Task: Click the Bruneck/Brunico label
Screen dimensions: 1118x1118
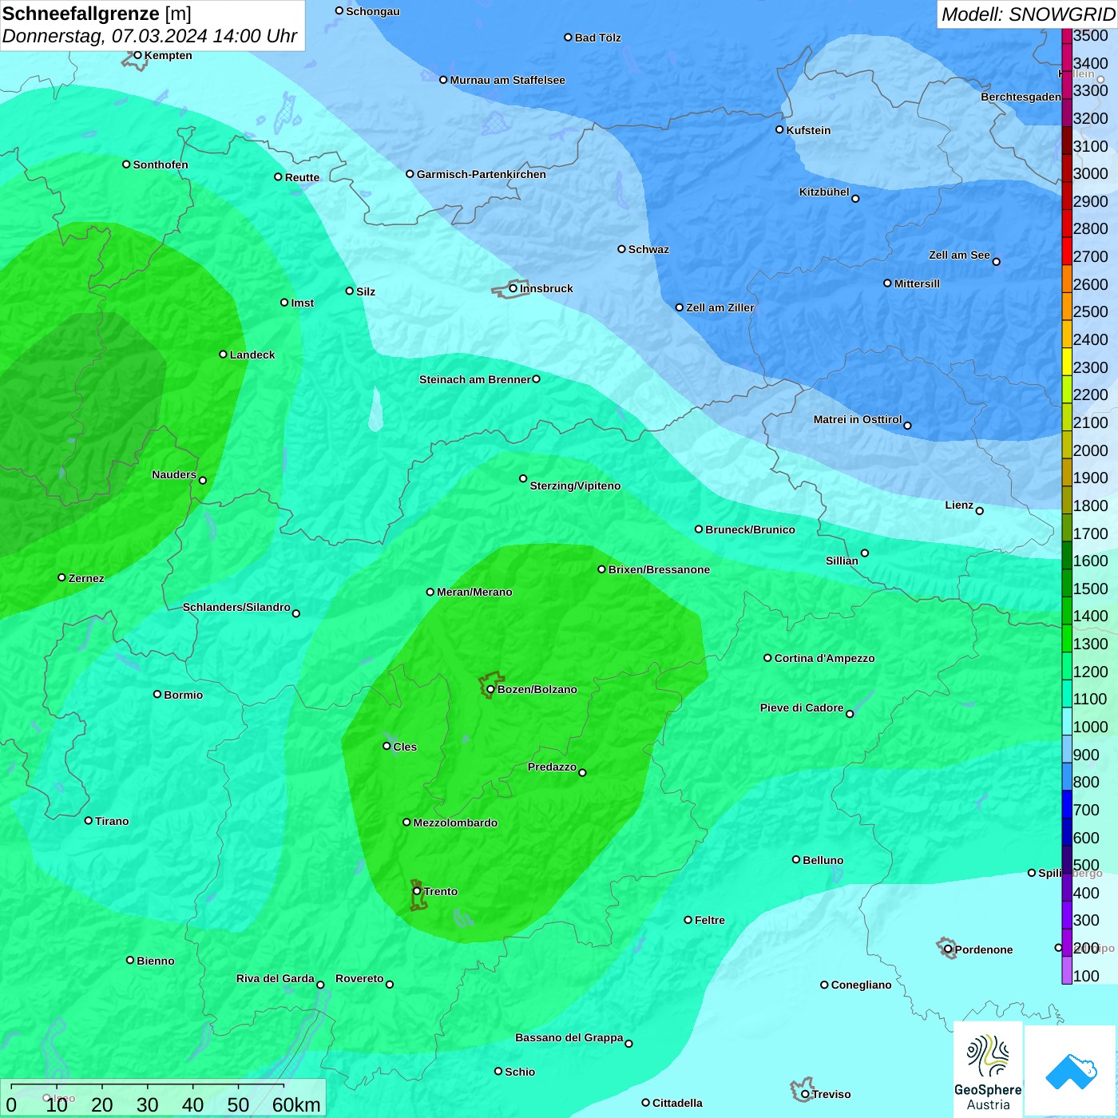Action: 750,529
